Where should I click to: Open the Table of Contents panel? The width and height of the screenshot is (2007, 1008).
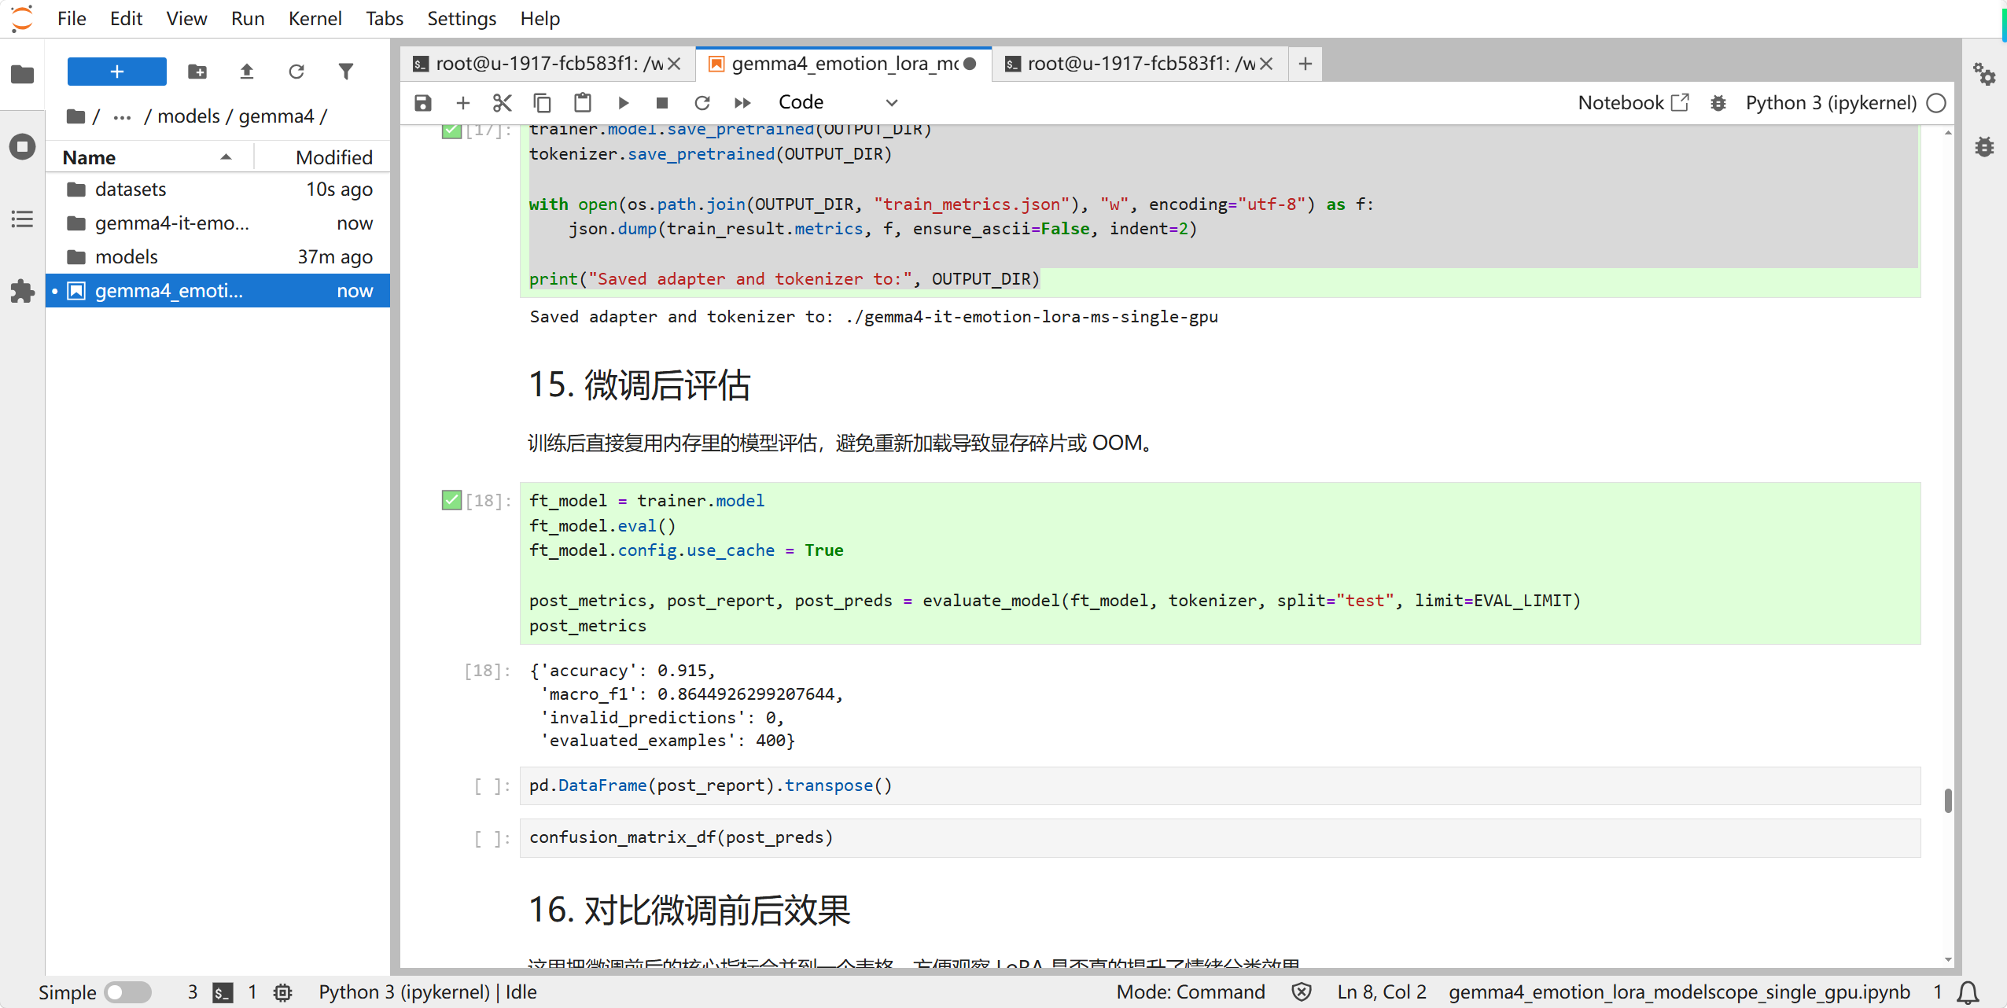22,219
